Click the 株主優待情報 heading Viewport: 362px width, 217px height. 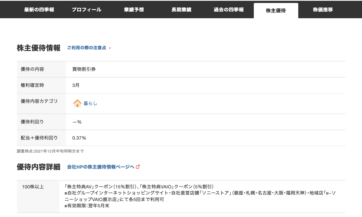[39, 48]
